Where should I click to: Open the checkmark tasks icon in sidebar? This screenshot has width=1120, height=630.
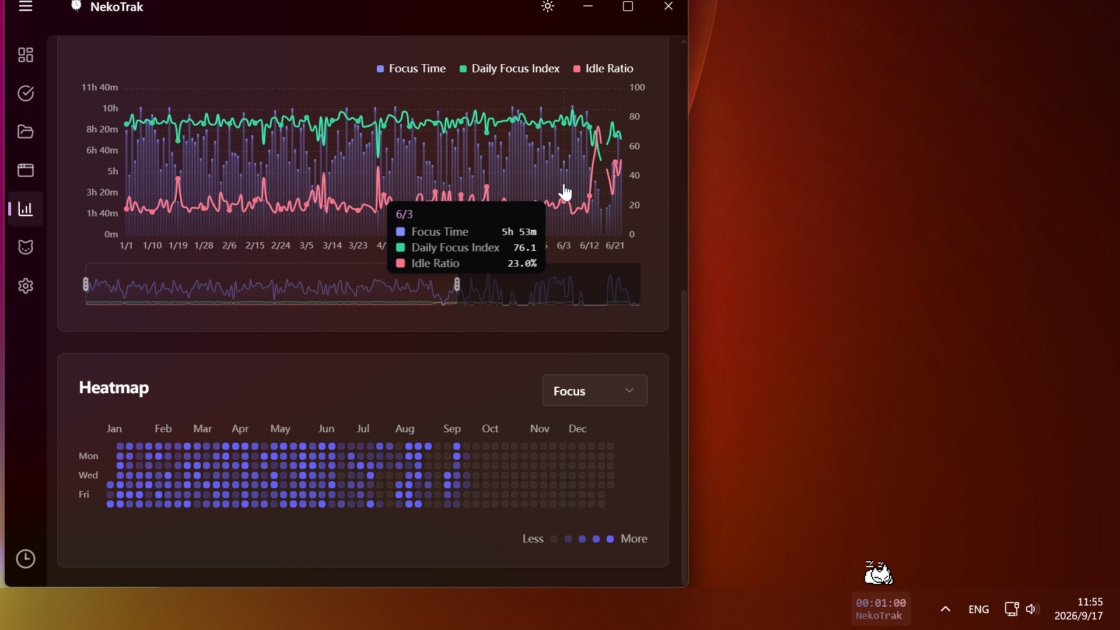(26, 93)
